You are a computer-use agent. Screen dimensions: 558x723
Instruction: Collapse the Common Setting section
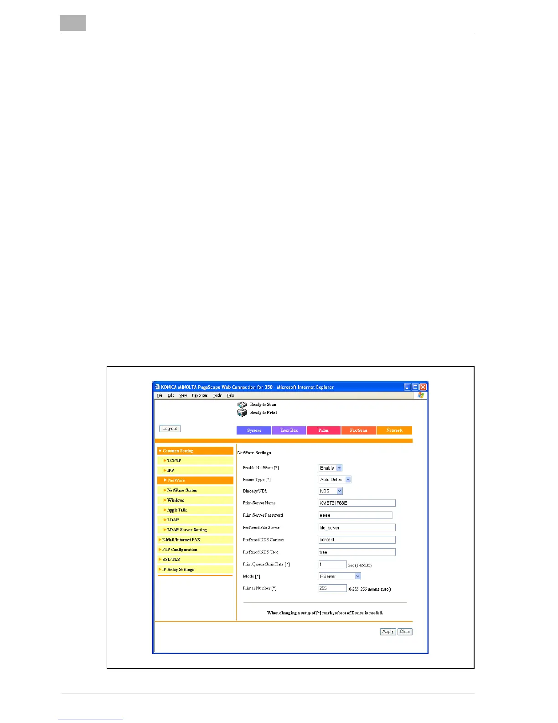tap(195, 451)
